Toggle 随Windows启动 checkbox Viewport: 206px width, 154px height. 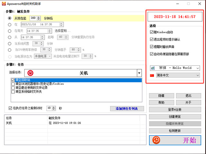tap(152, 32)
